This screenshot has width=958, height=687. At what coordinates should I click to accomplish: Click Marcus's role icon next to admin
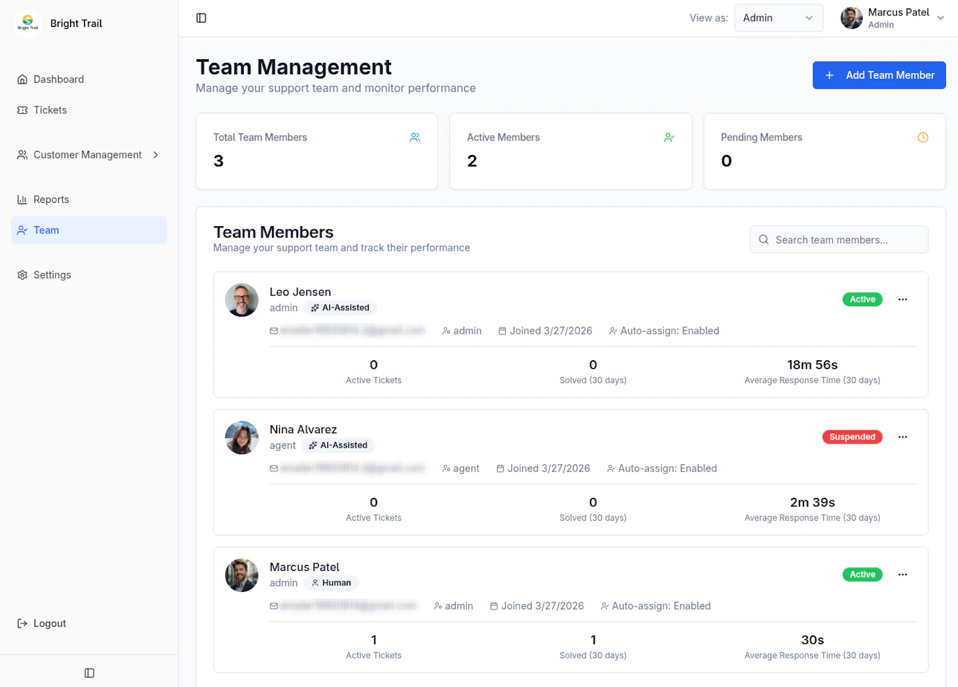(438, 606)
